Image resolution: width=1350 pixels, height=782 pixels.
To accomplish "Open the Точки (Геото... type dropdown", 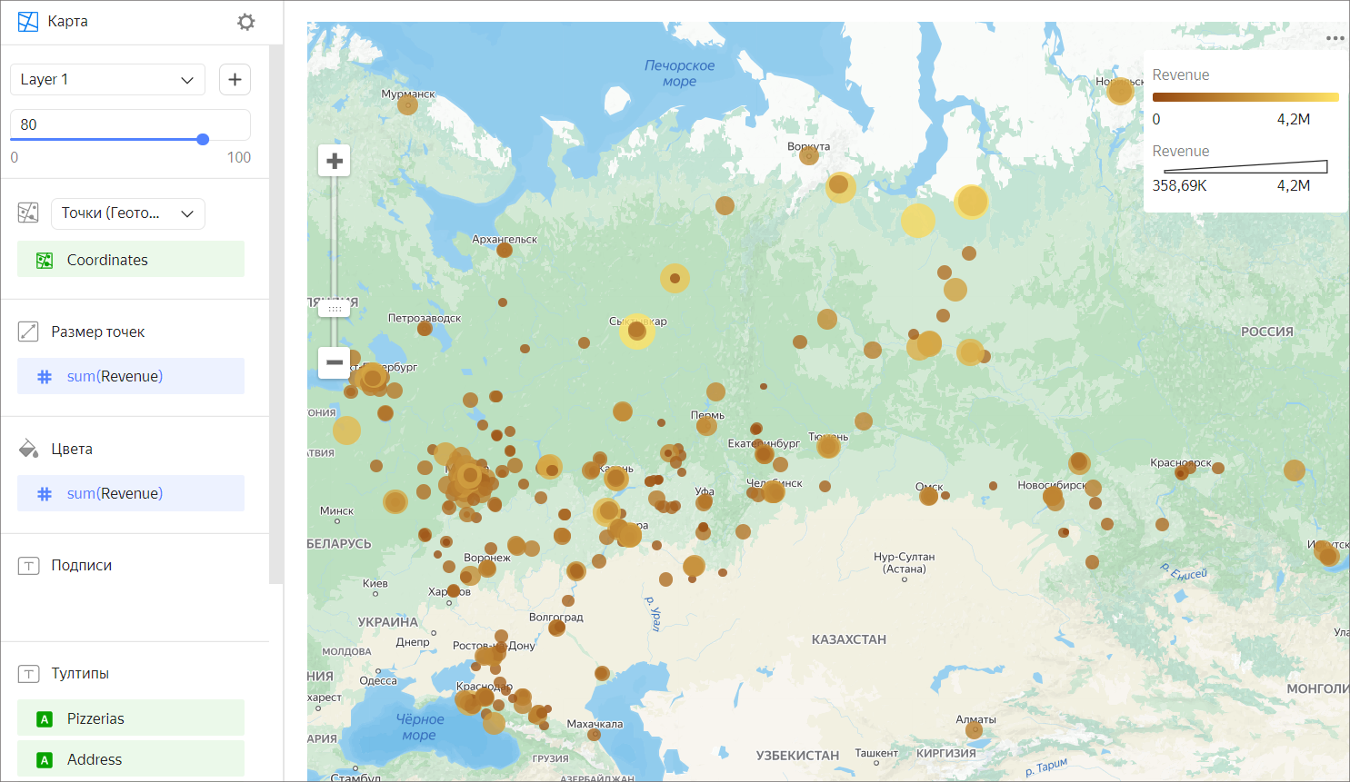I will (127, 213).
